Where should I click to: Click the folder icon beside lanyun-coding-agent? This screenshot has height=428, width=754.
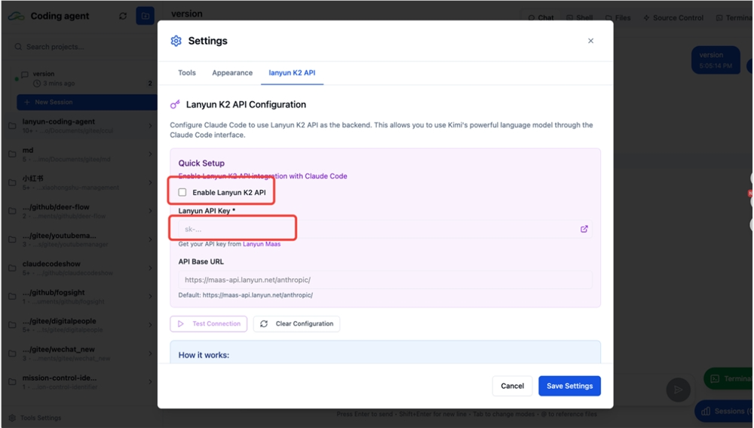click(12, 126)
